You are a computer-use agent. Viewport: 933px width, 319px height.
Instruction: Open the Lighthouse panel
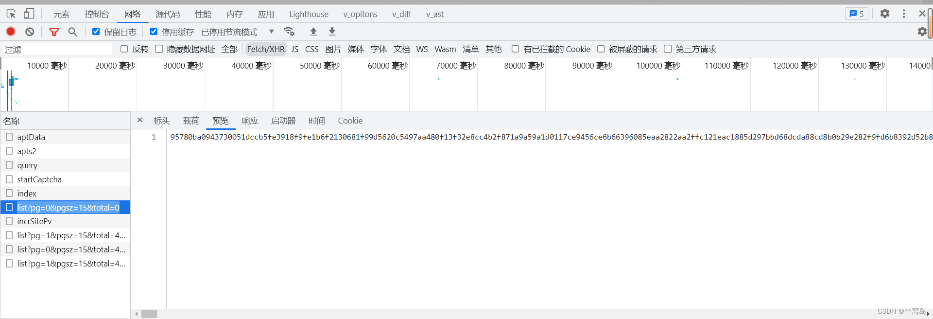click(x=309, y=14)
